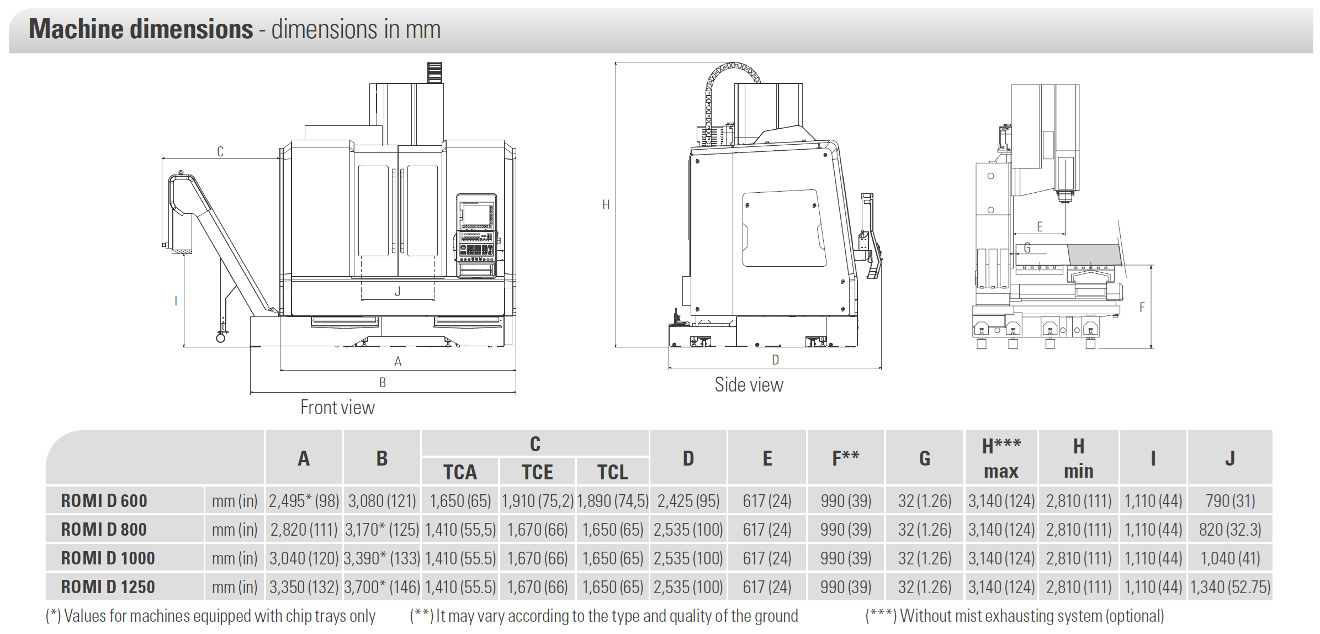Click the cell '2,495* (98)'
The height and width of the screenshot is (634, 1320).
tap(304, 501)
